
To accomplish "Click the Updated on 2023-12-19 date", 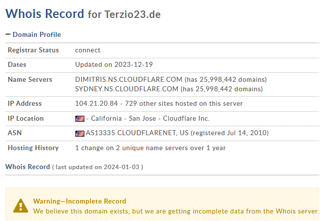I will 114,65.
